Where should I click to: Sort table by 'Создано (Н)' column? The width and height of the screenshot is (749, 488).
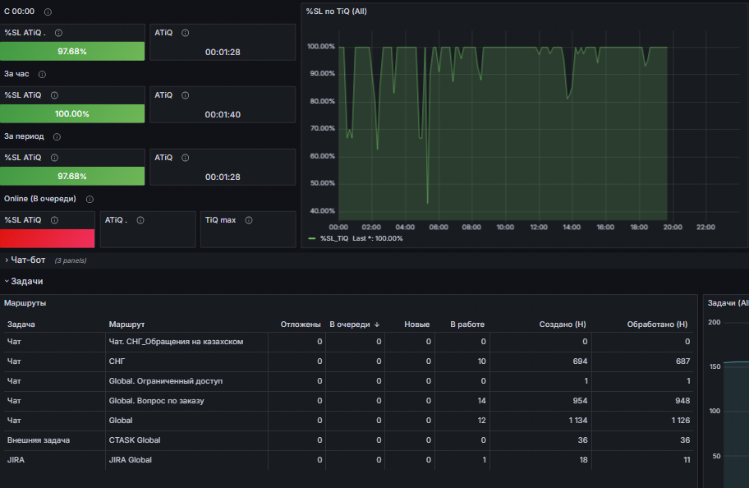563,324
